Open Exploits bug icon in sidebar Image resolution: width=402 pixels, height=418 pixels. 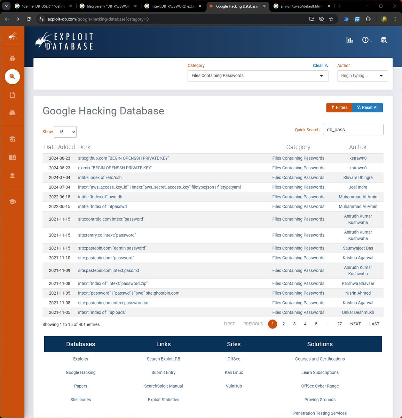coord(12,58)
